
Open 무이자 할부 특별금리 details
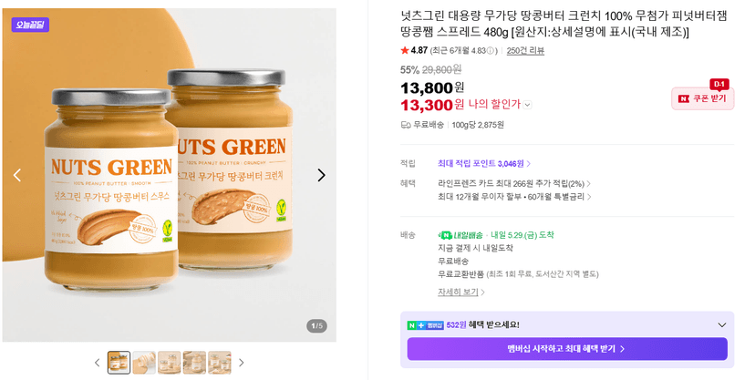(x=514, y=197)
